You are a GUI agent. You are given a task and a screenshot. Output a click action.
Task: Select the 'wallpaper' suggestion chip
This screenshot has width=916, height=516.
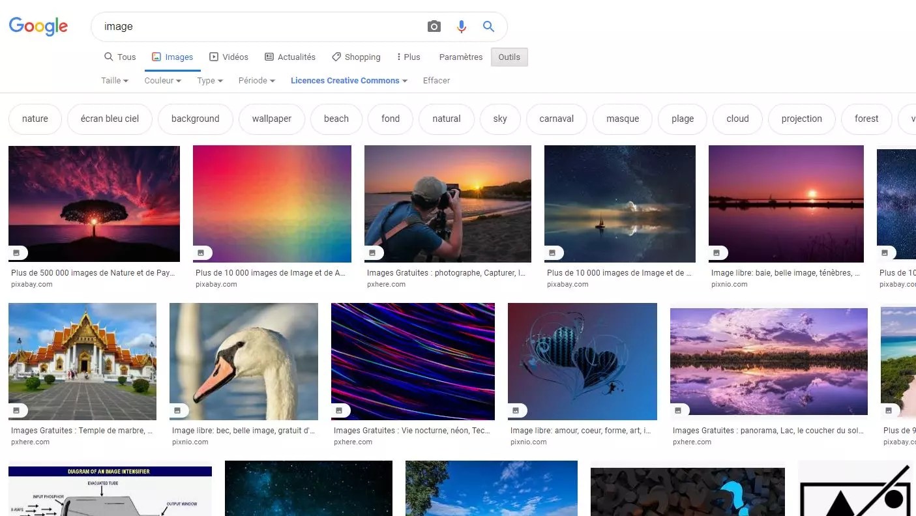pyautogui.click(x=272, y=119)
